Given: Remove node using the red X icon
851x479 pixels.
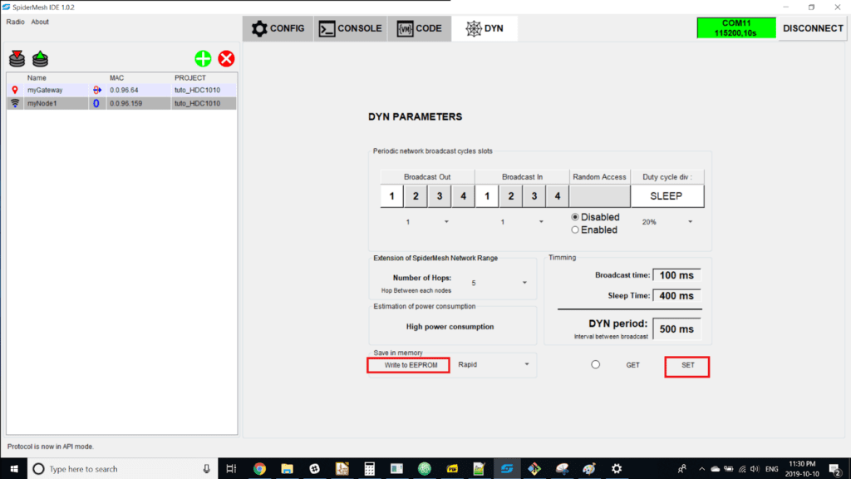Looking at the screenshot, I should tap(226, 59).
